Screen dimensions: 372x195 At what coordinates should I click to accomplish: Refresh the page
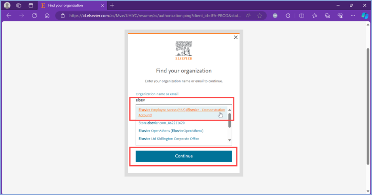34,16
